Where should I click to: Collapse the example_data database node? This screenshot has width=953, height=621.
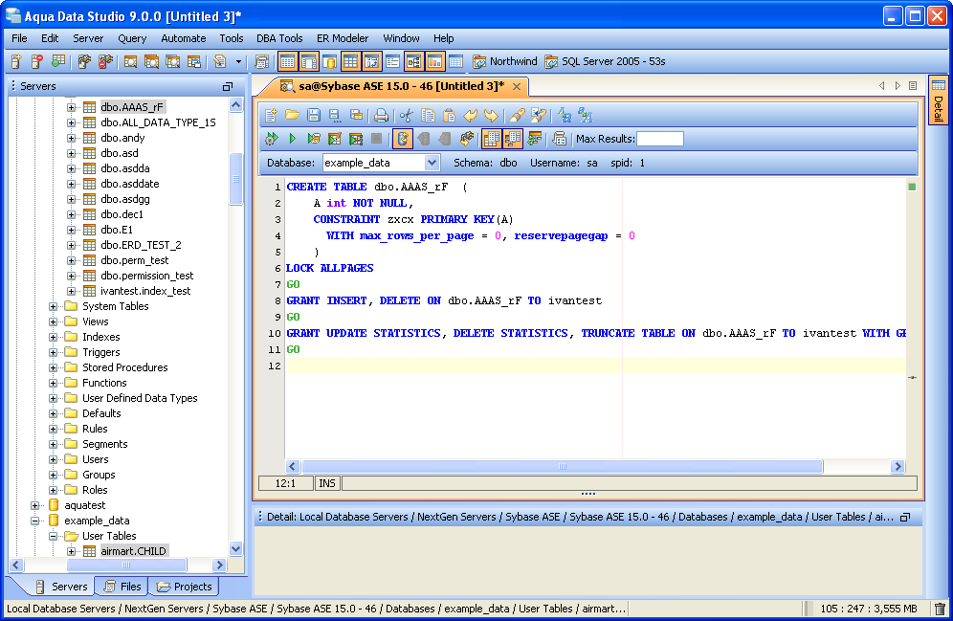click(x=36, y=521)
